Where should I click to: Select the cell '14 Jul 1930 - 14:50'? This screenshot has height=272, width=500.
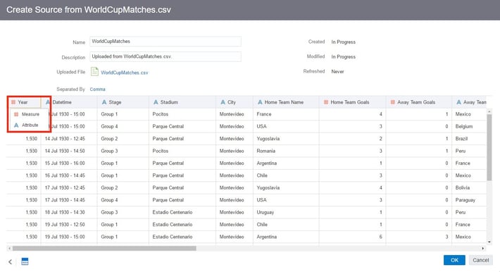69,151
